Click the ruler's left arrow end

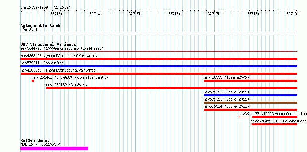point(21,11)
